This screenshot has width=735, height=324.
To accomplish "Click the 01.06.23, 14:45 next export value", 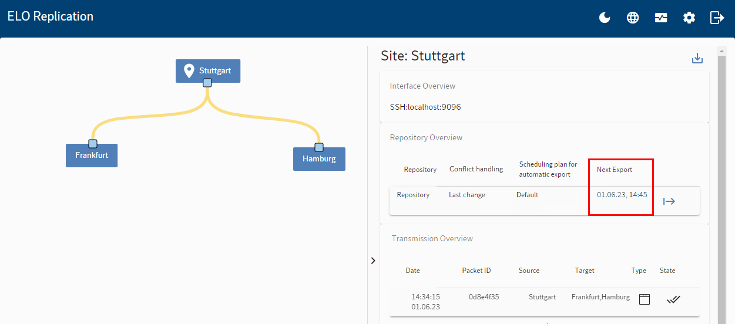I will [x=622, y=195].
